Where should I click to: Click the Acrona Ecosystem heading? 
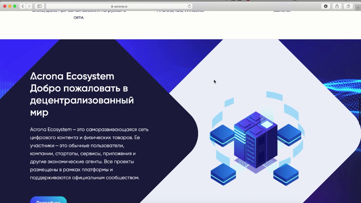pyautogui.click(x=72, y=76)
